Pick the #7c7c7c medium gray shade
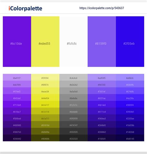Image resolution: width=147 pixels, height=154 pixels. click(x=73, y=104)
